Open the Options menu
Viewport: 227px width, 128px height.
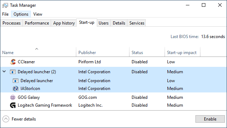(x=21, y=14)
